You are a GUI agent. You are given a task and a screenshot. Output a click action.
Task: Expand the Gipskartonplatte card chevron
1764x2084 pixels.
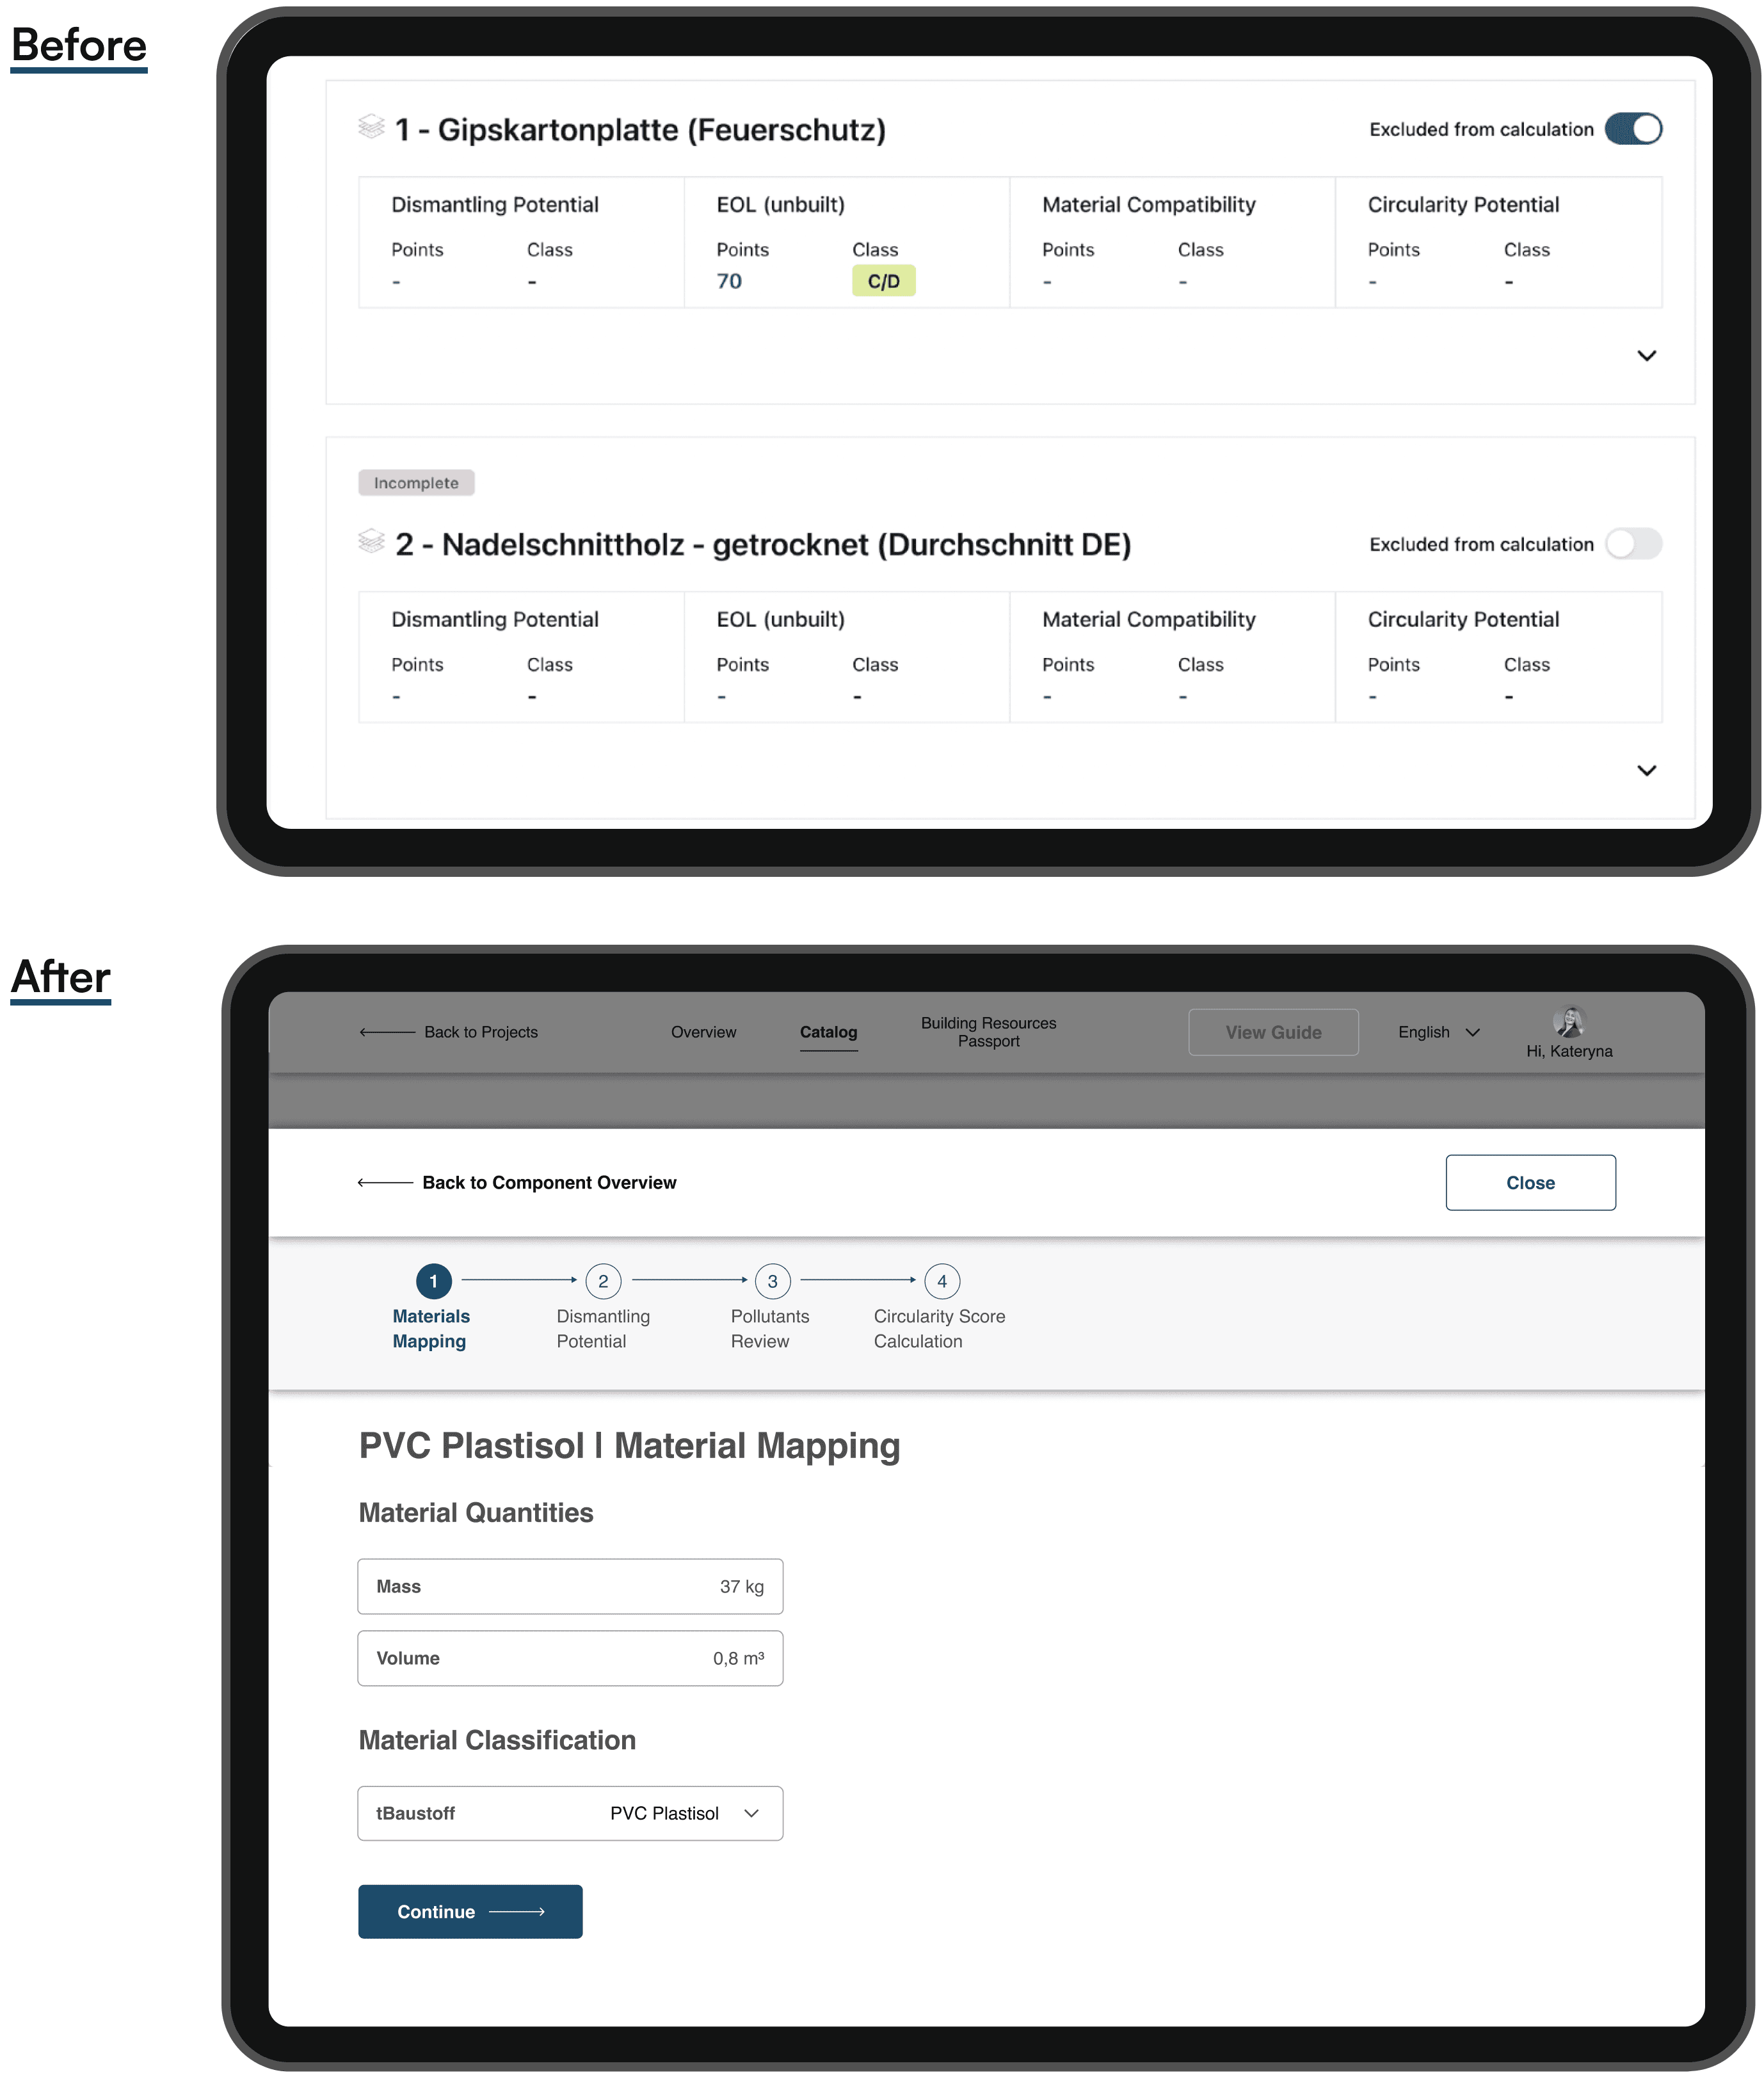pyautogui.click(x=1646, y=356)
